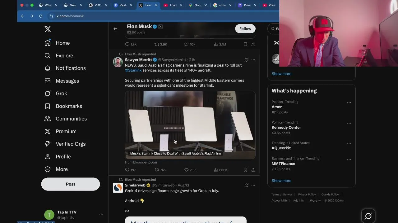This screenshot has height=223, width=398.
Task: Reply to the Starlink post with 197 replies
Action: pos(127,170)
